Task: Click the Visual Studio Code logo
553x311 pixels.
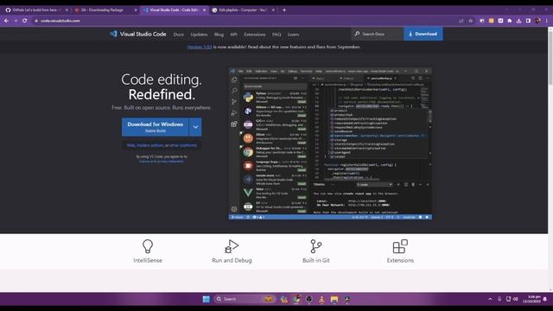Action: point(138,34)
